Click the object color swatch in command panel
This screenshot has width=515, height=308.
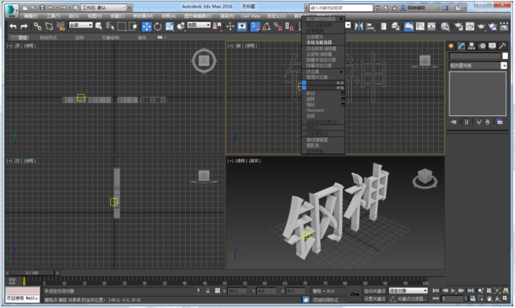click(x=505, y=55)
